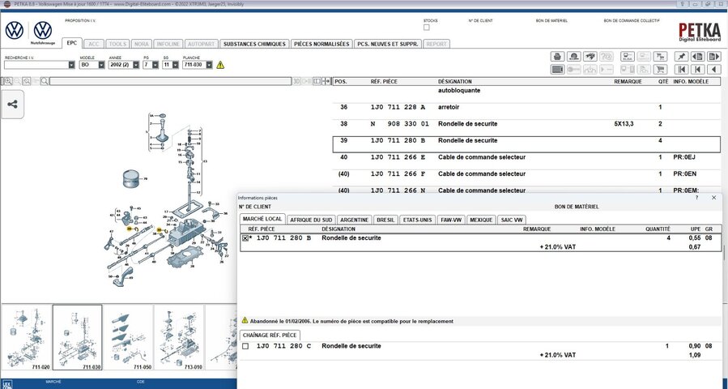728x389 pixels.
Task: Click the search magnifier beside diagram field
Action: (45, 81)
